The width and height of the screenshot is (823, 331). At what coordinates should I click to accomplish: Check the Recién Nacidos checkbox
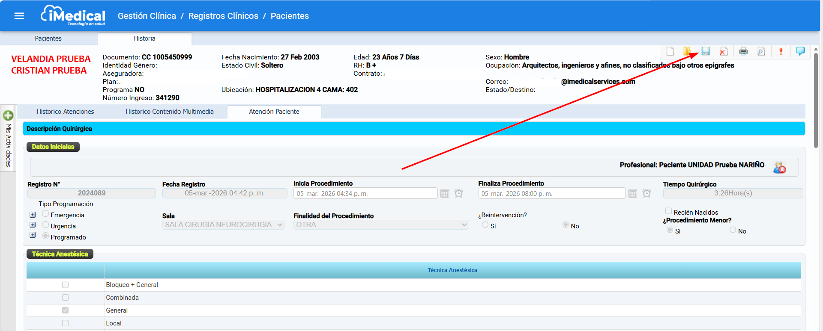click(668, 211)
